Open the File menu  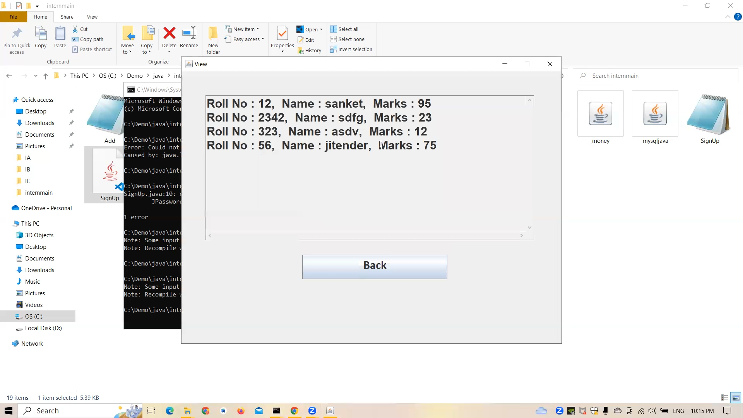pos(13,17)
